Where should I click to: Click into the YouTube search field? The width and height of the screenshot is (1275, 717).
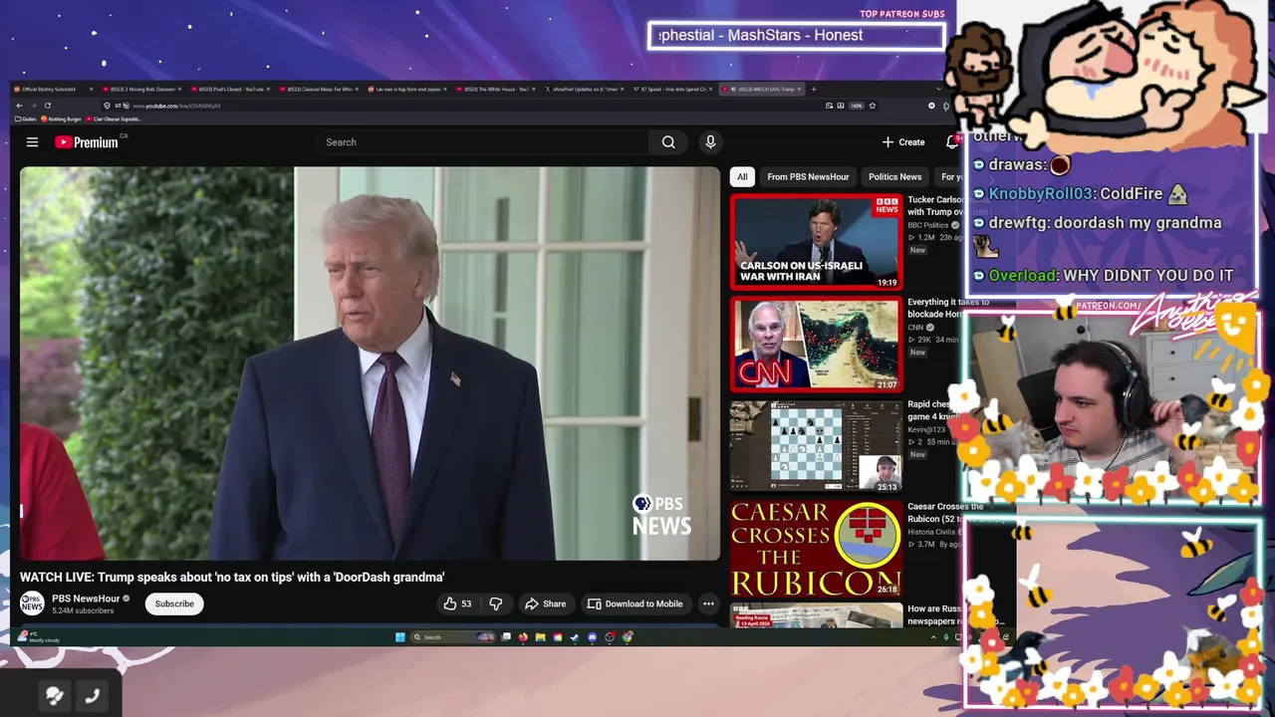483,142
